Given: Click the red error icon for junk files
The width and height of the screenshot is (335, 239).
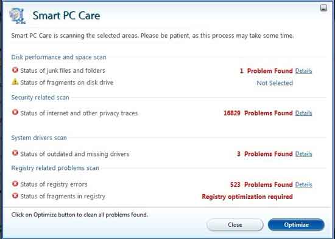Looking at the screenshot, I should [15, 70].
